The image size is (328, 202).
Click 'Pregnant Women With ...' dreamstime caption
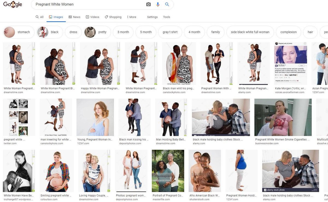coord(216,88)
